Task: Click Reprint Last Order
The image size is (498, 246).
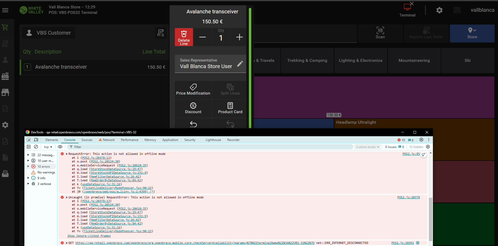Action: tap(426, 33)
